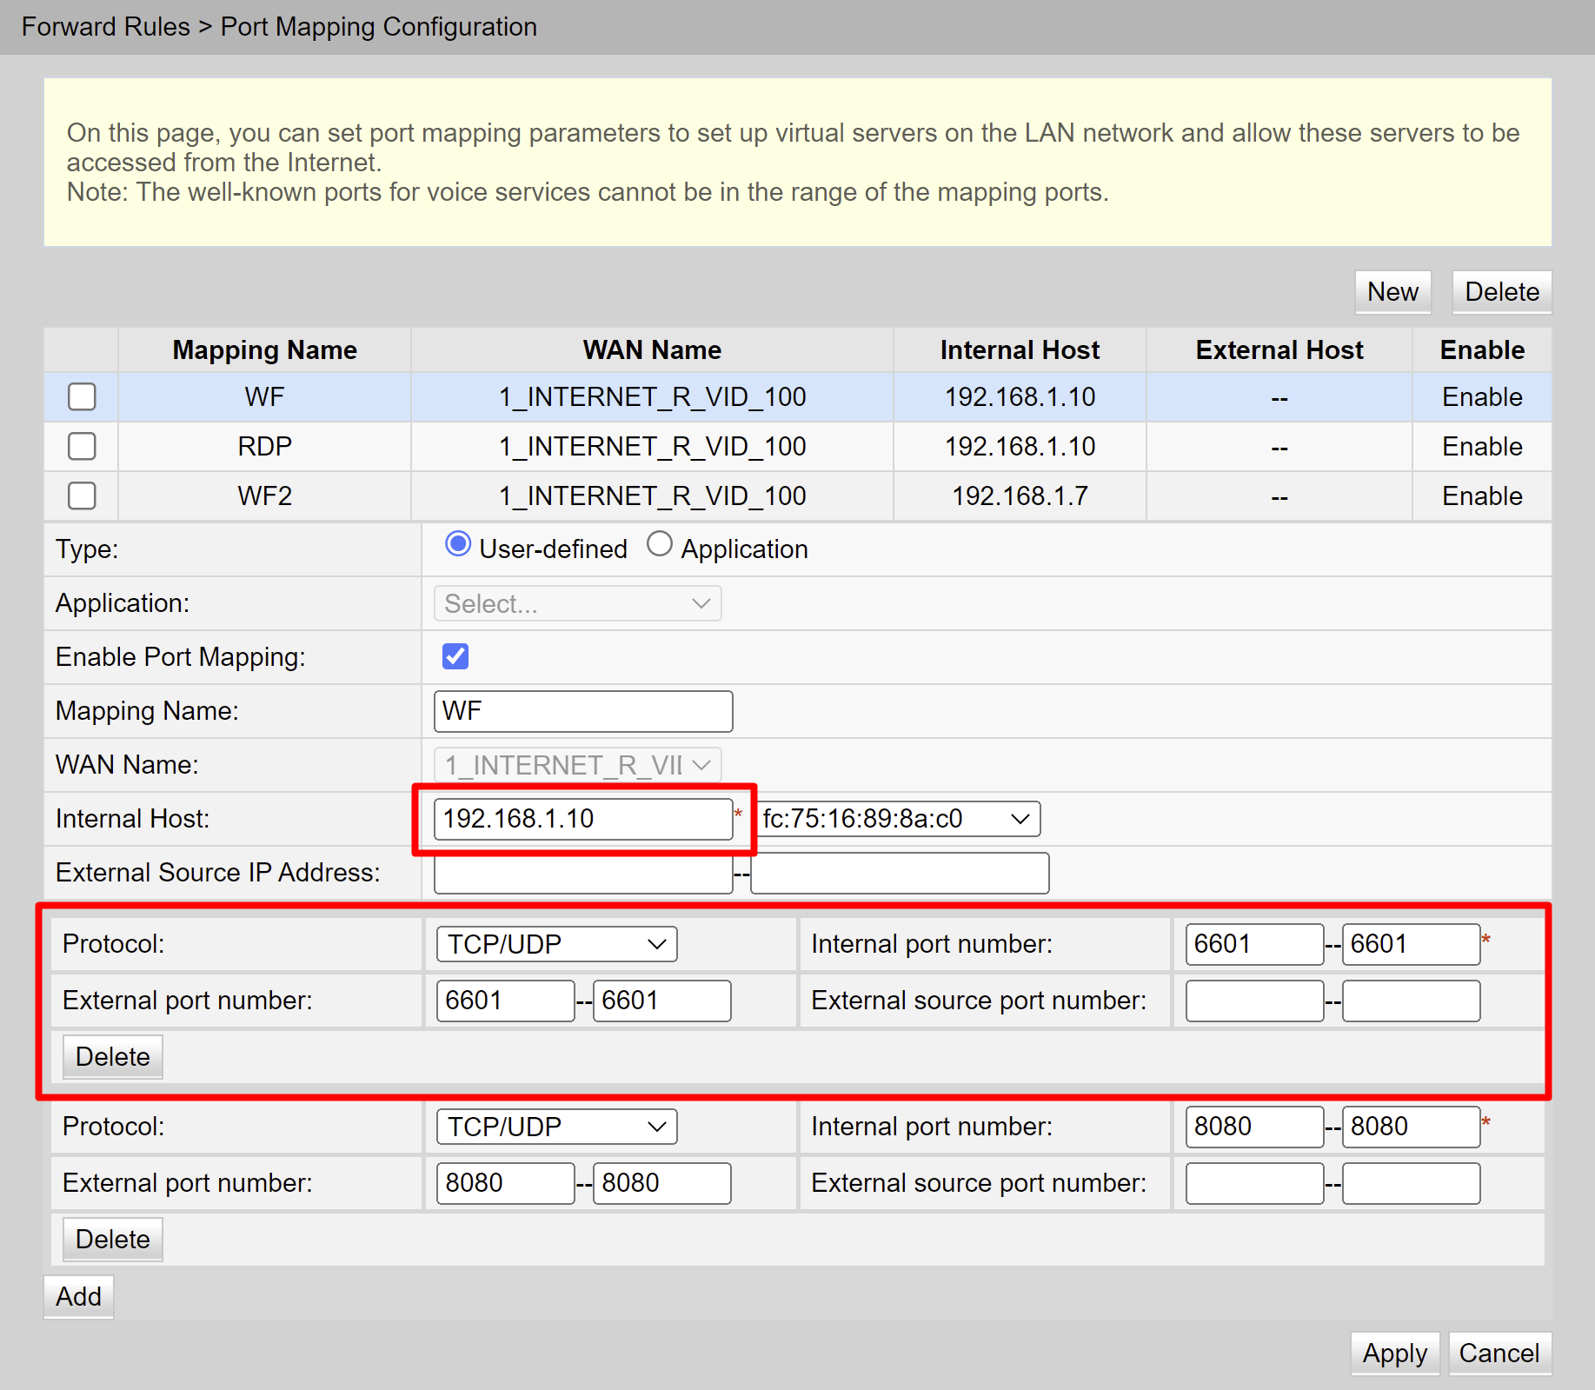
Task: Click the New button above the table
Action: [1392, 292]
